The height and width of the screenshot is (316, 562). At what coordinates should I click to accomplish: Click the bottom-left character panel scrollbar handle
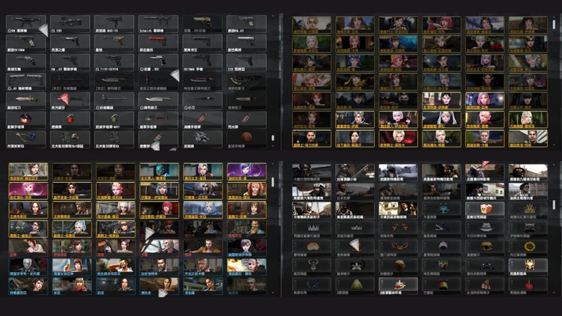[273, 182]
